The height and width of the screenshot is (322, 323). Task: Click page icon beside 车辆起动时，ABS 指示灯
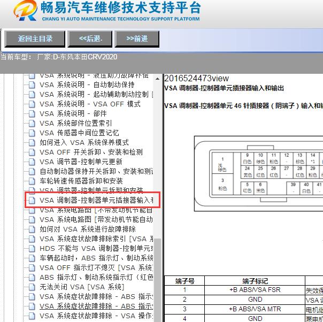pyautogui.click(x=32, y=258)
